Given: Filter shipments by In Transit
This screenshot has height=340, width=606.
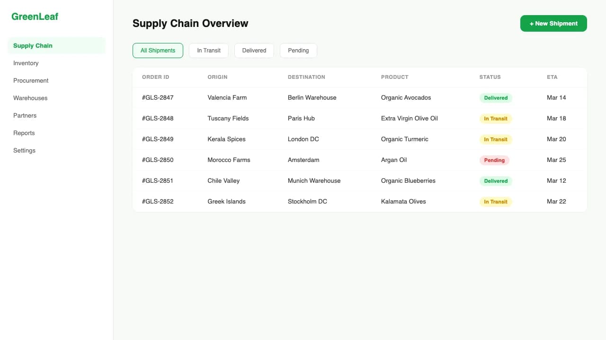Looking at the screenshot, I should pos(208,50).
